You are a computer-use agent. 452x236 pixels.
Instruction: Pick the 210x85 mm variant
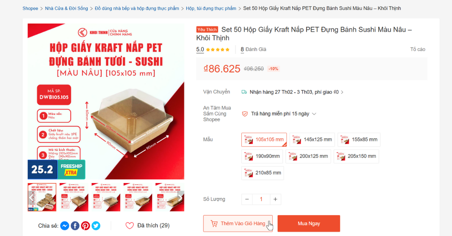[x=263, y=173]
